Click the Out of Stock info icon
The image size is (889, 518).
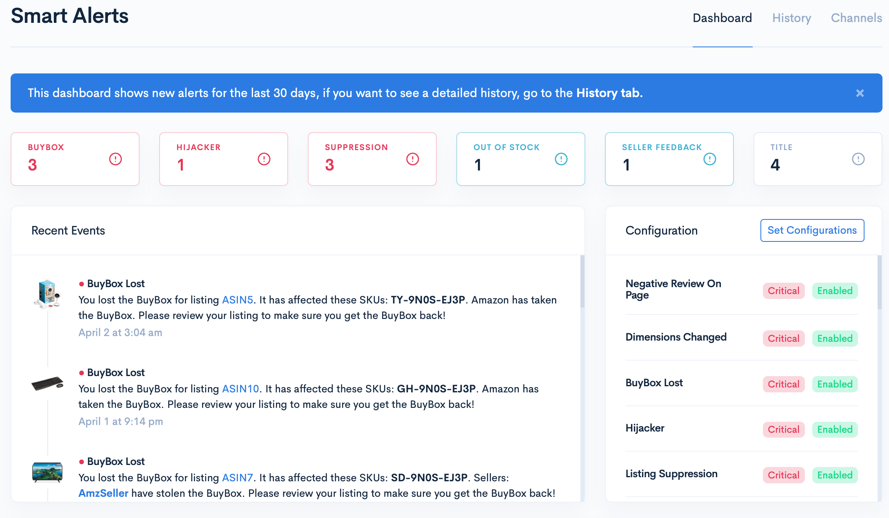(x=561, y=159)
